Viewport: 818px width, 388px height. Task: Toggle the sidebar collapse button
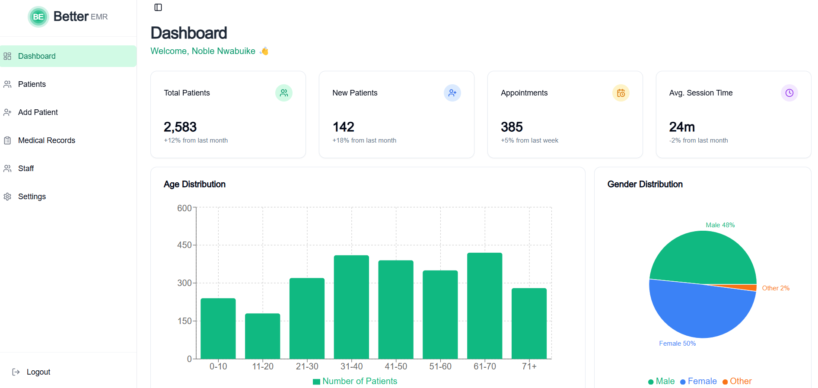[x=158, y=7]
